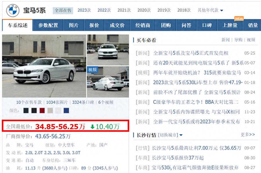
Task: Select the 2022款 model year
Action: [104, 10]
